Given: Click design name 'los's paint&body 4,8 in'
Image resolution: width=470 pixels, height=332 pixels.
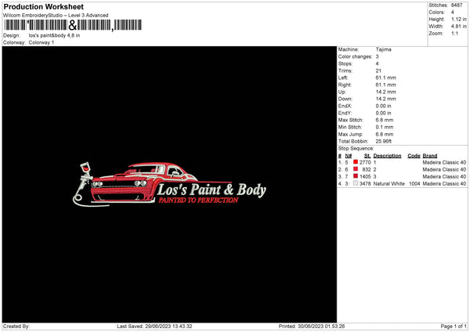Looking at the screenshot, I should (54, 35).
